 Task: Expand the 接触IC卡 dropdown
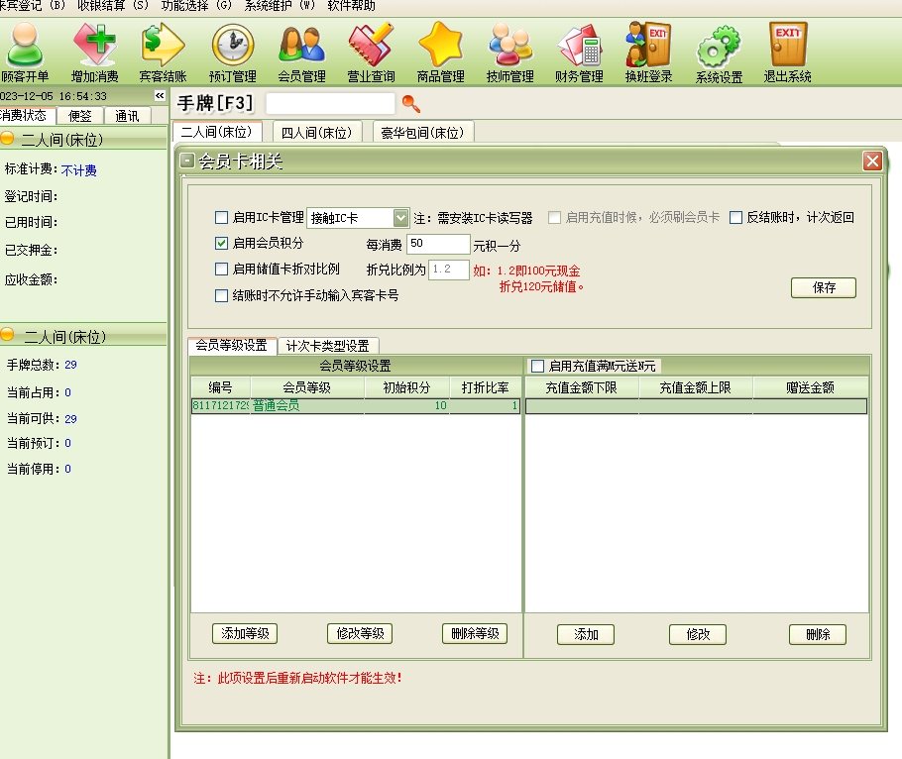coord(400,218)
